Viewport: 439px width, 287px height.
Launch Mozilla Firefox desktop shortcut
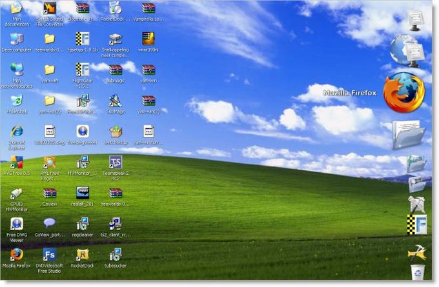[x=17, y=255]
